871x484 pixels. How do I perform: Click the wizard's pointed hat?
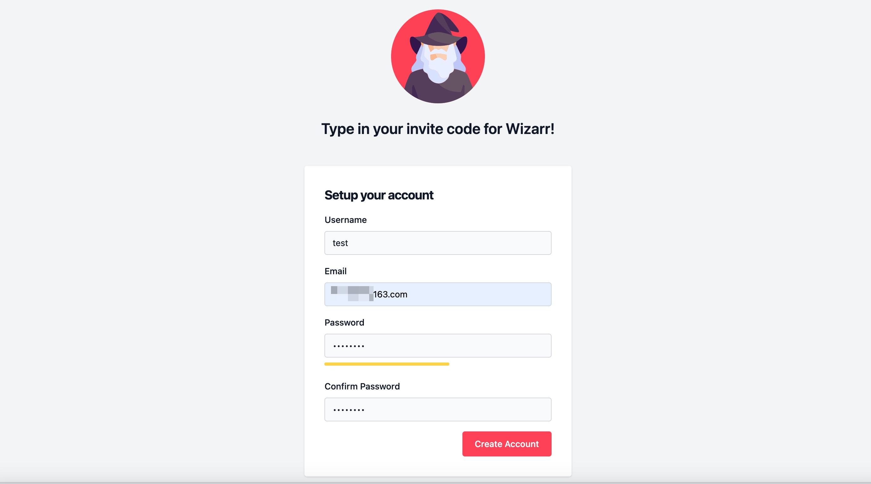[x=440, y=30]
